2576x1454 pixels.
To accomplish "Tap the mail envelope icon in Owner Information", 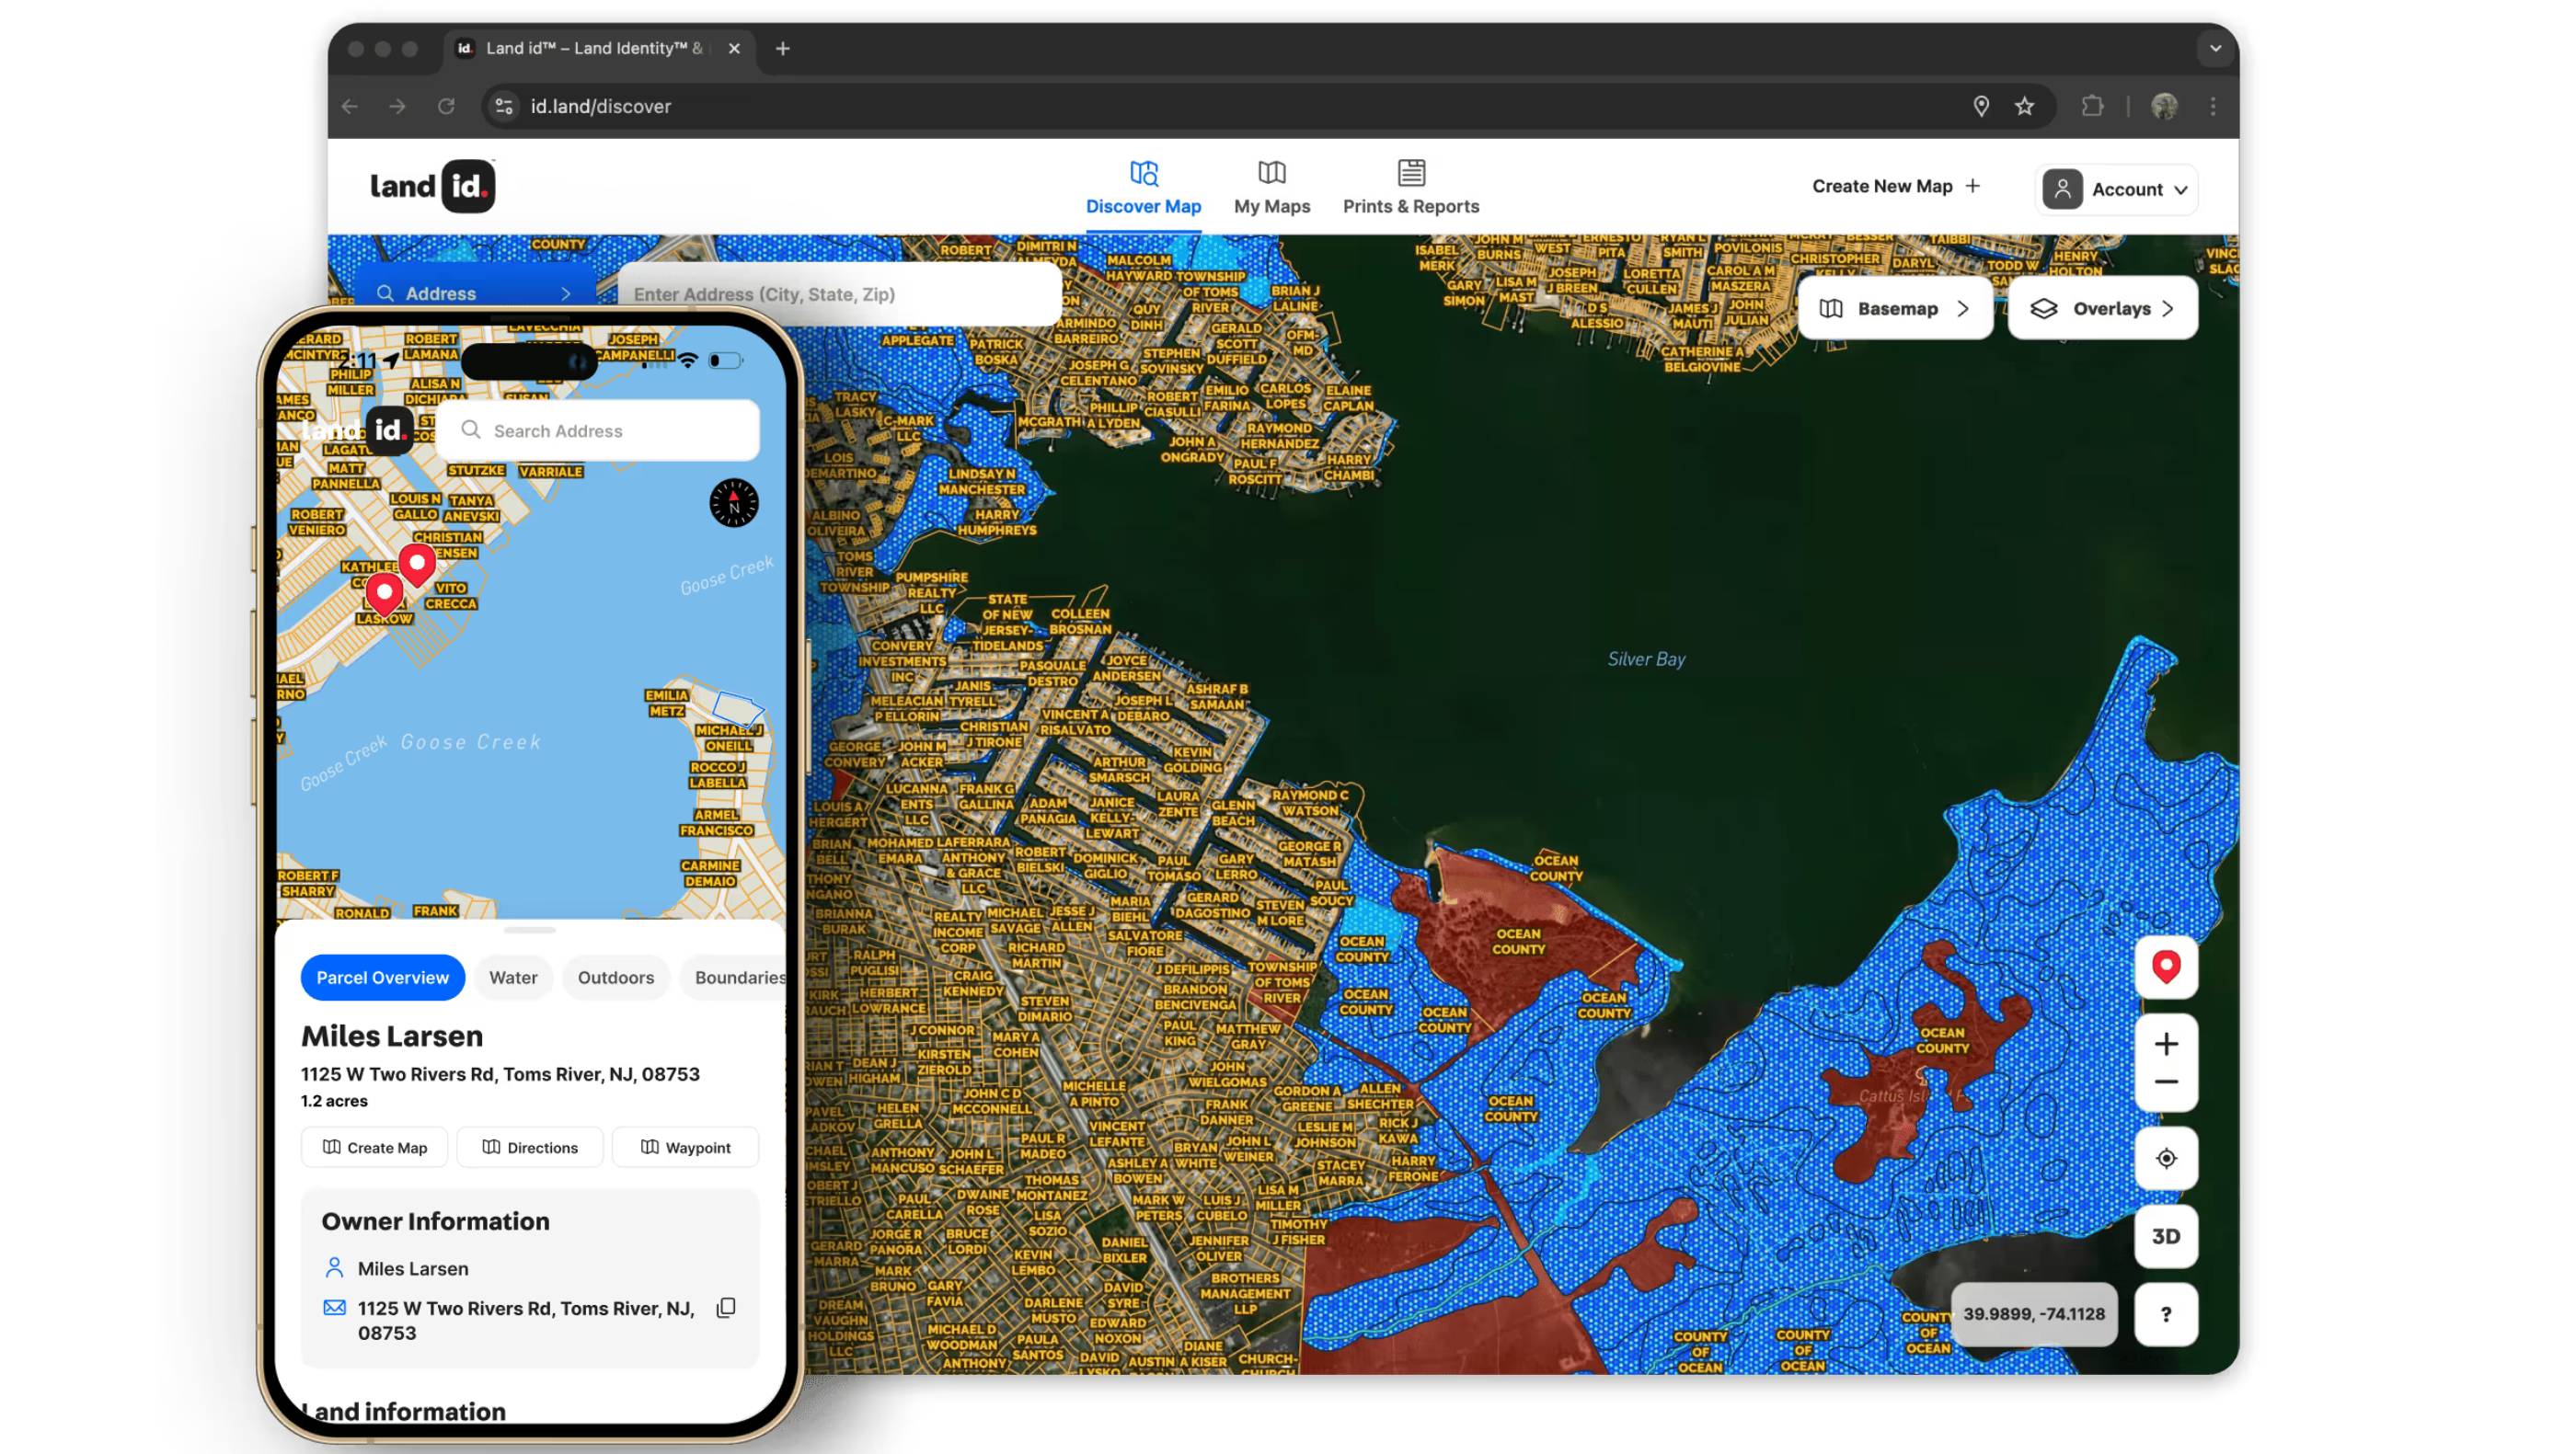I will click(334, 1308).
